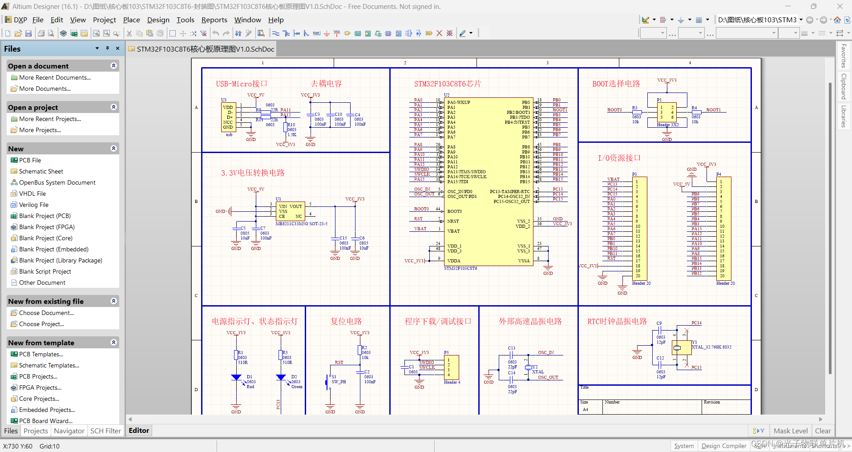Click the Open document folder icon
Screen dimensions: 852x452
coord(18,33)
